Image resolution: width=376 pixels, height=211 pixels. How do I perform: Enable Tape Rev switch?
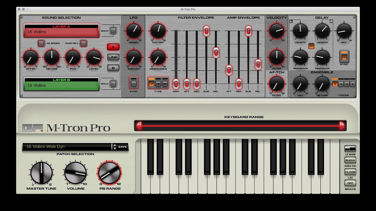point(84,43)
